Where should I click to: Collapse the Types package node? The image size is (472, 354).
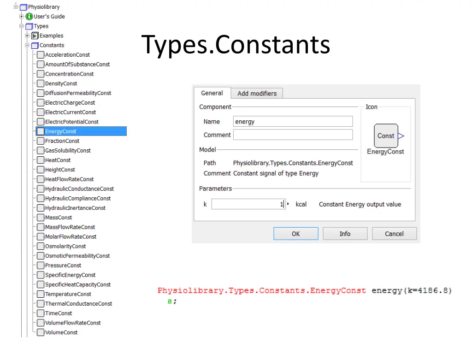pyautogui.click(x=21, y=26)
